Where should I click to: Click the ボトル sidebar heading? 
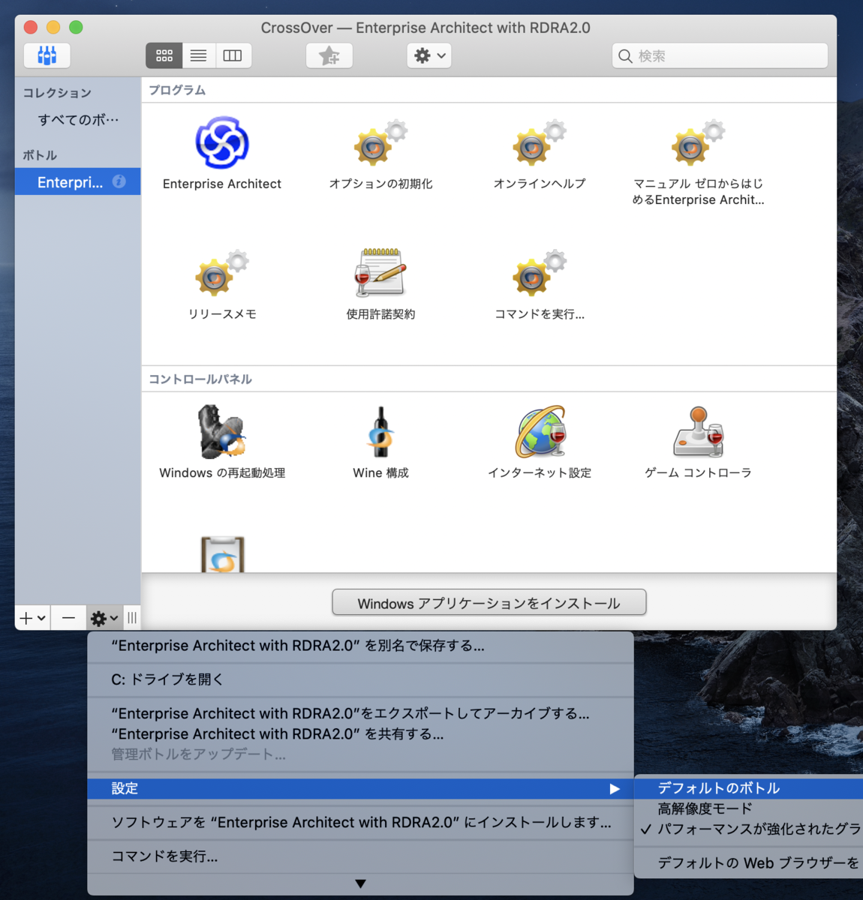pos(40,155)
